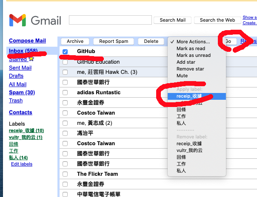The width and height of the screenshot is (257, 197).
Task: Click the Search Mail button
Action: 173,20
